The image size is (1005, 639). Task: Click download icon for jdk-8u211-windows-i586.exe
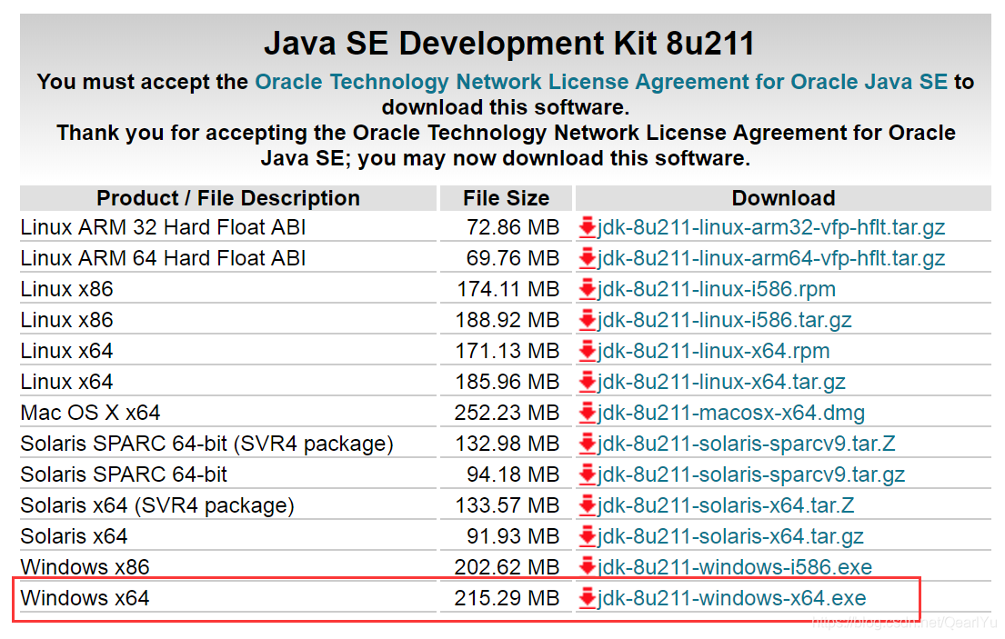(588, 566)
